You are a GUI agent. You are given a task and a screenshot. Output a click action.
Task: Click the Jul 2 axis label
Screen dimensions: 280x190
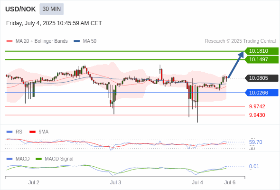click(x=34, y=182)
